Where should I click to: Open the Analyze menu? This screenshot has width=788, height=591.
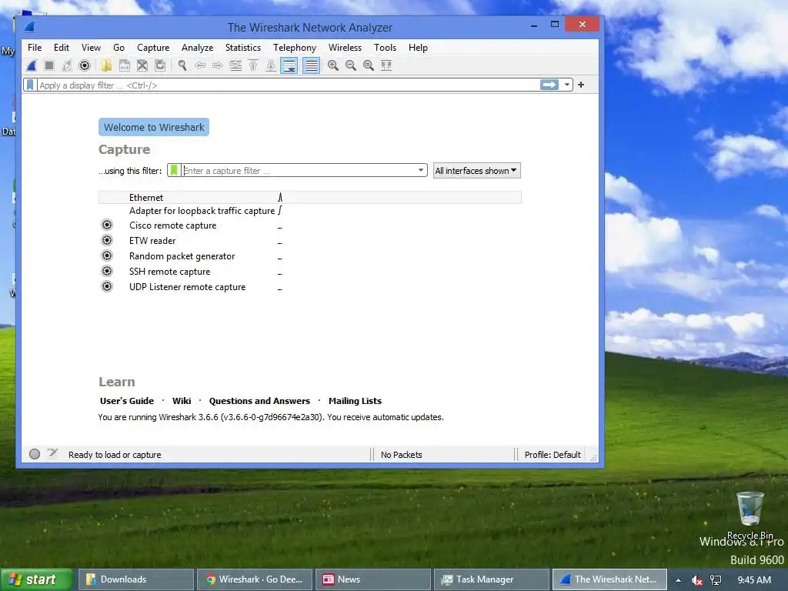(x=198, y=48)
